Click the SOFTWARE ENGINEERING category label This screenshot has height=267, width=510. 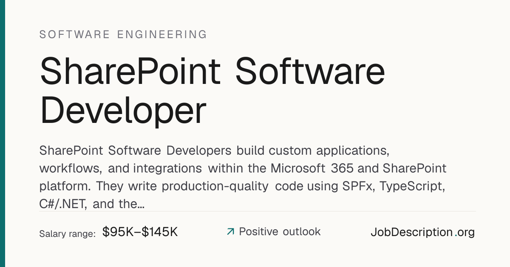123,34
